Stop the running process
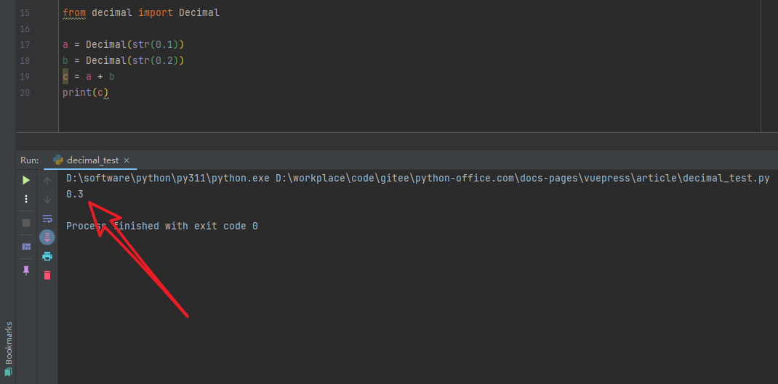778x384 pixels. [26, 223]
